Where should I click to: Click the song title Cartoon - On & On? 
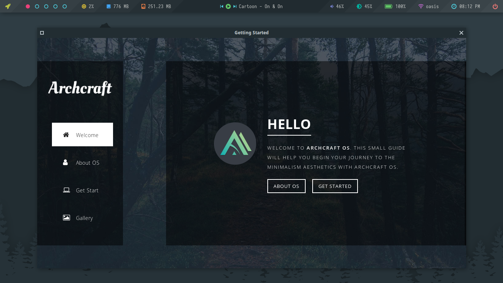click(261, 7)
